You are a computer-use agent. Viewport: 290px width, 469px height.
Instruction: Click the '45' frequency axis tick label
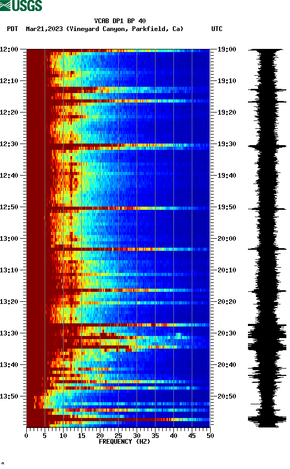point(192,436)
